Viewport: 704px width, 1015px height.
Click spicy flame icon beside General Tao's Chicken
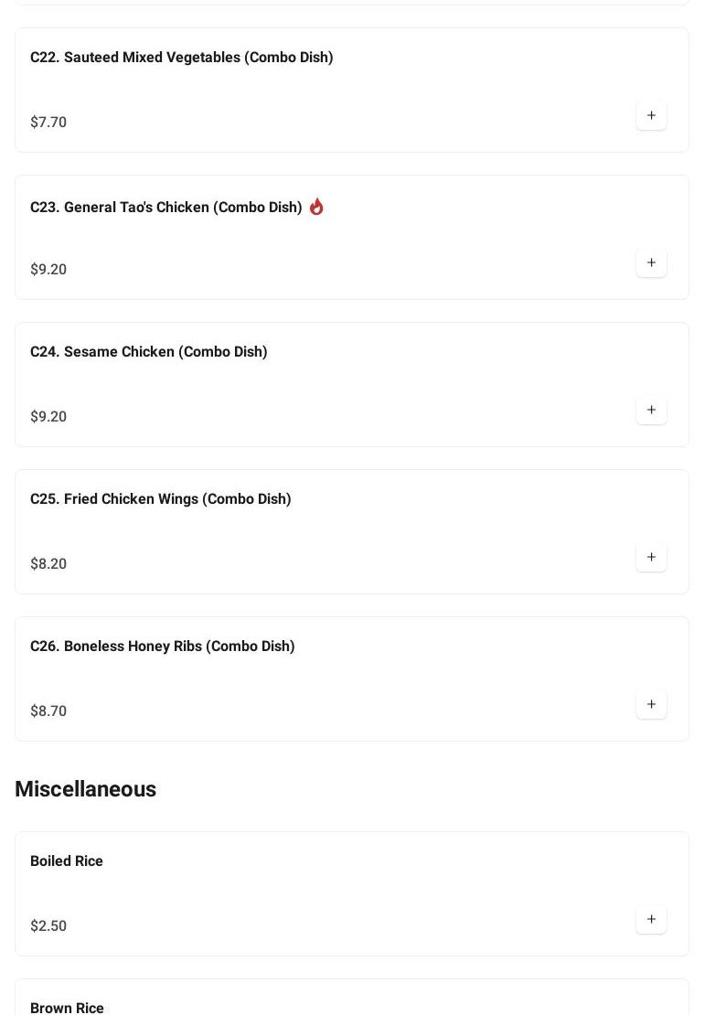[x=316, y=207]
